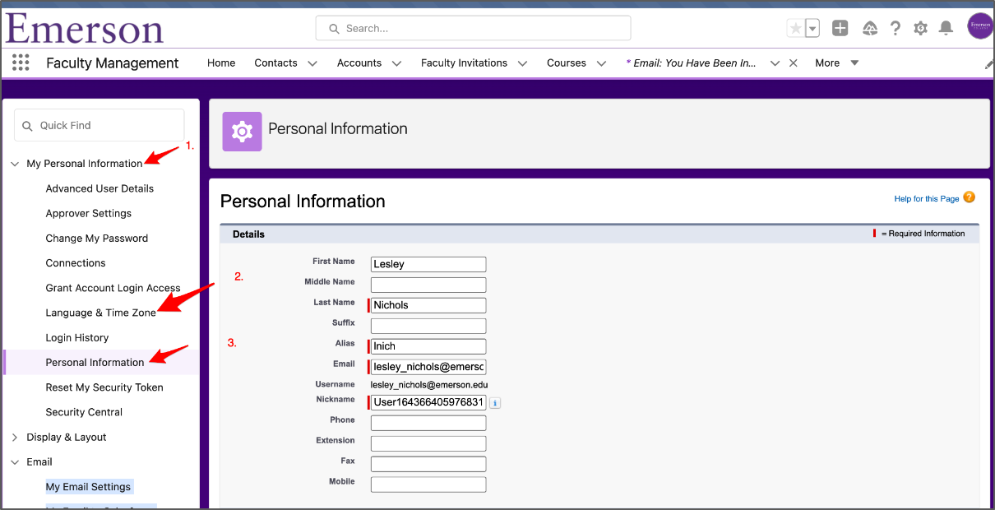
Task: Select Change My Password
Action: tap(97, 239)
